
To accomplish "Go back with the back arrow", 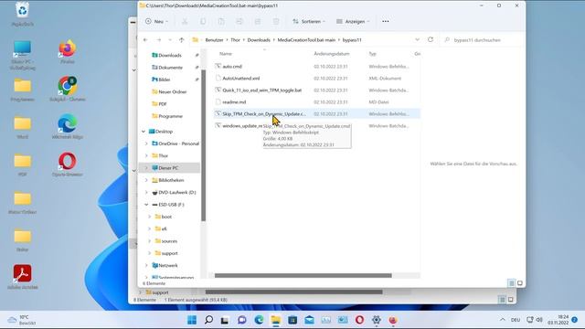I will (x=145, y=40).
